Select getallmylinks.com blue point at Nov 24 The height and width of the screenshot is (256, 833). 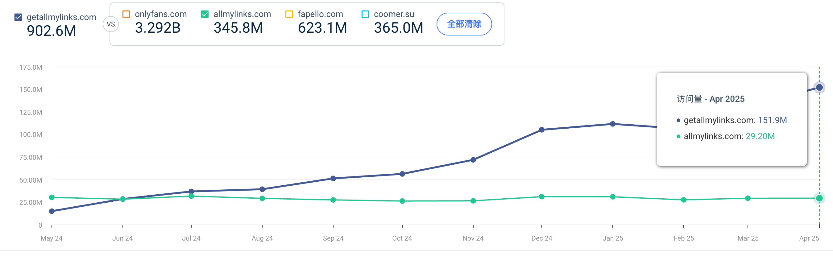(x=473, y=160)
